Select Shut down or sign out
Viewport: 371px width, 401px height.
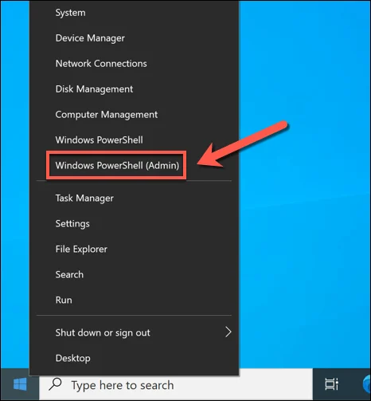pos(103,332)
